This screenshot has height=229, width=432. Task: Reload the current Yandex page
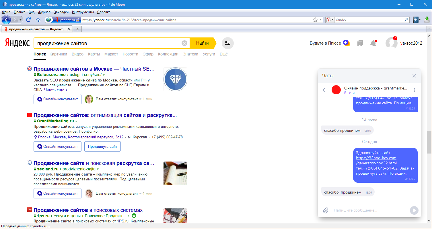click(28, 20)
